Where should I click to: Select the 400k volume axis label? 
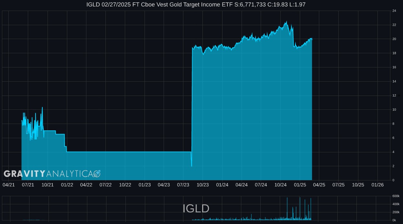pyautogui.click(x=396, y=204)
